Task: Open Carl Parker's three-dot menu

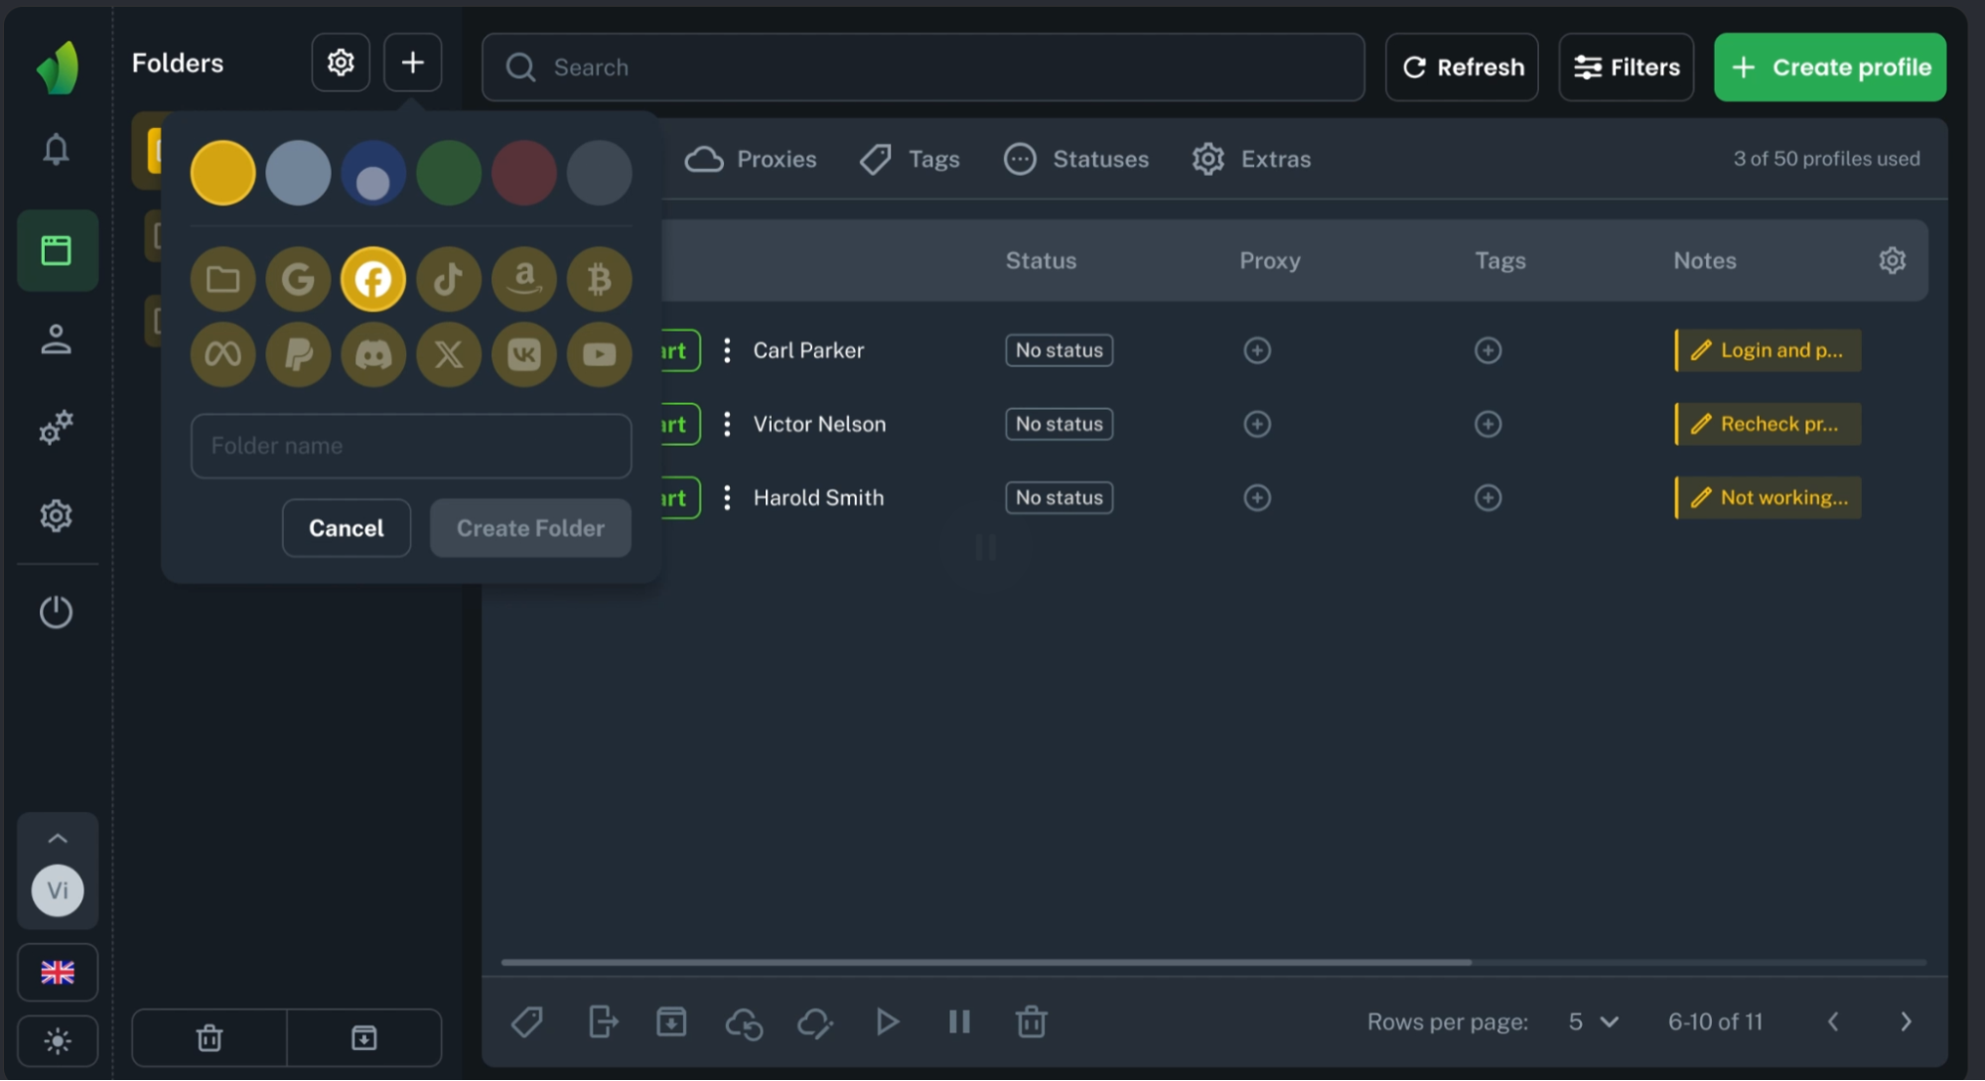Action: pos(727,350)
